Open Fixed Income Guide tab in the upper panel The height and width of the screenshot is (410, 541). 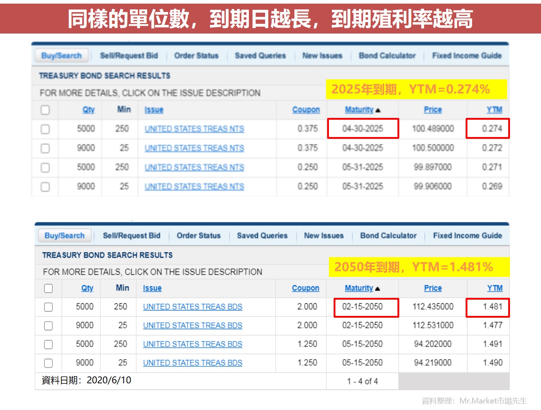click(467, 56)
